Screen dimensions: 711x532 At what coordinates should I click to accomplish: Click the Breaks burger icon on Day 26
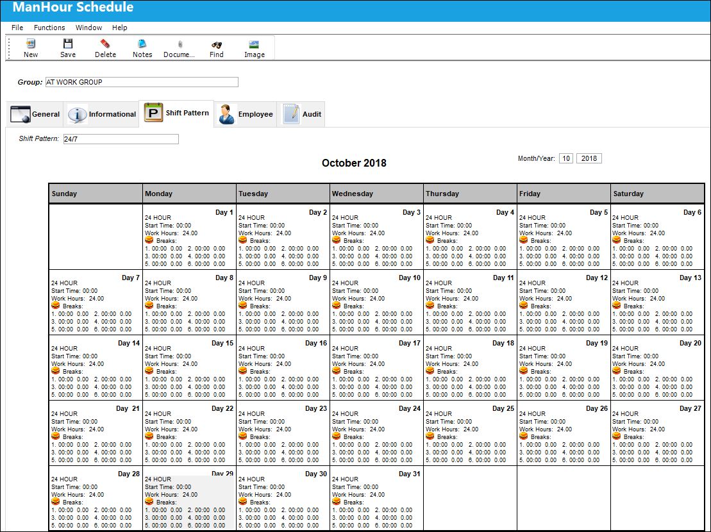[523, 436]
